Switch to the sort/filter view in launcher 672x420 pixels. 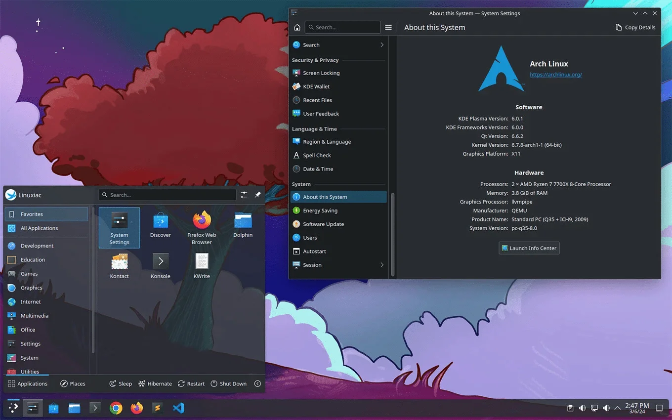pos(244,195)
